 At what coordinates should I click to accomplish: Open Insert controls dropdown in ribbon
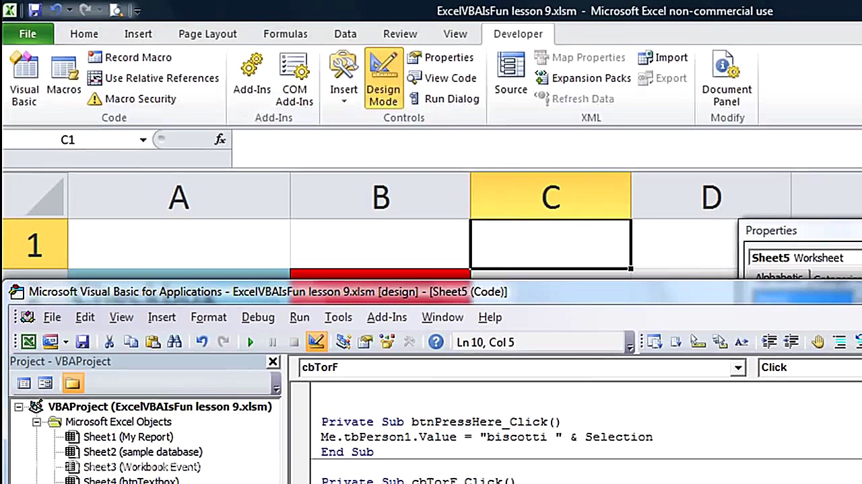(343, 78)
